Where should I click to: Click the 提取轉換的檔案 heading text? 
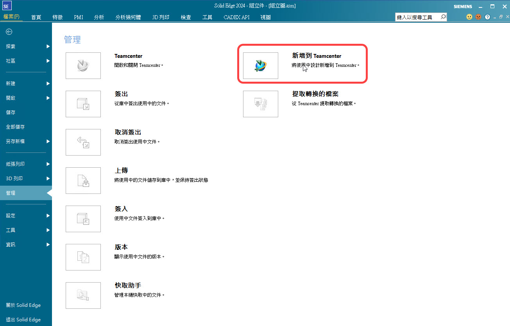(x=315, y=94)
